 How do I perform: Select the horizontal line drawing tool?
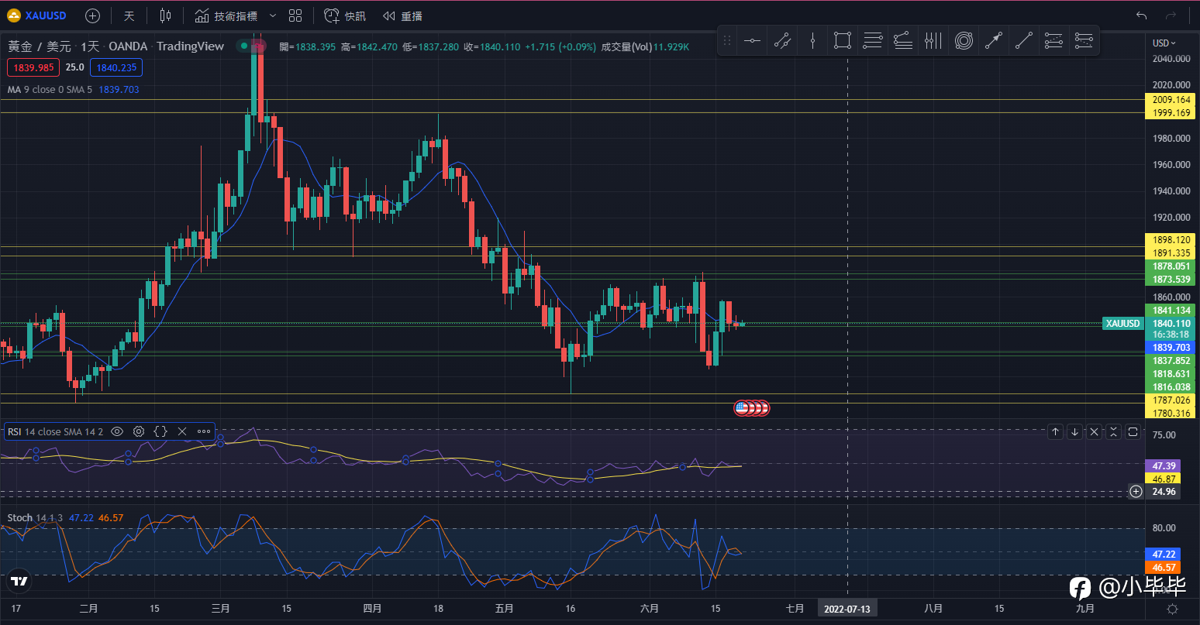[x=752, y=40]
